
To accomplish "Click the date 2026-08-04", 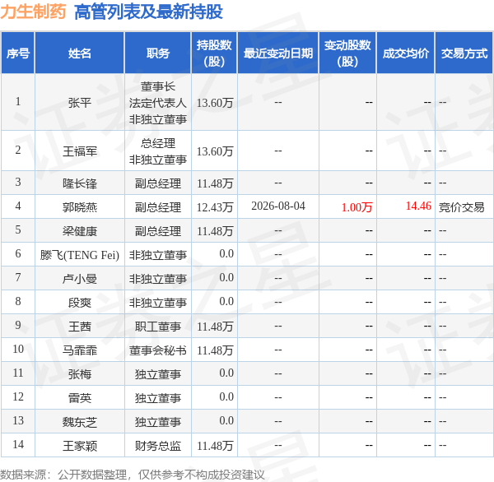I will pyautogui.click(x=278, y=206).
